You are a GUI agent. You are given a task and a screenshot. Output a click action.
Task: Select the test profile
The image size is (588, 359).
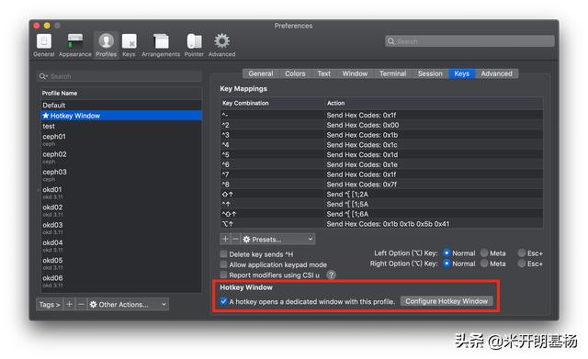pyautogui.click(x=120, y=127)
